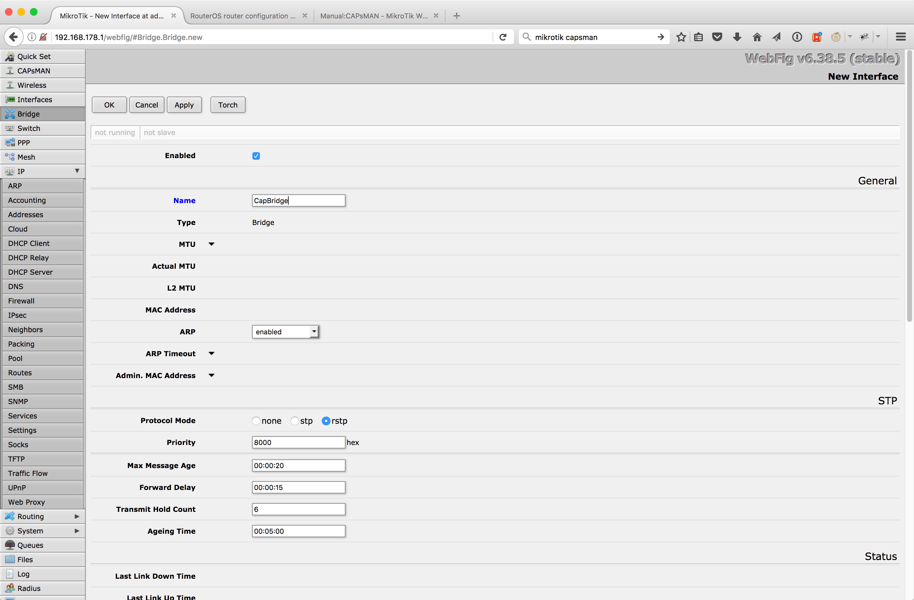Select the 'none' protocol mode
The height and width of the screenshot is (600, 914).
[256, 421]
